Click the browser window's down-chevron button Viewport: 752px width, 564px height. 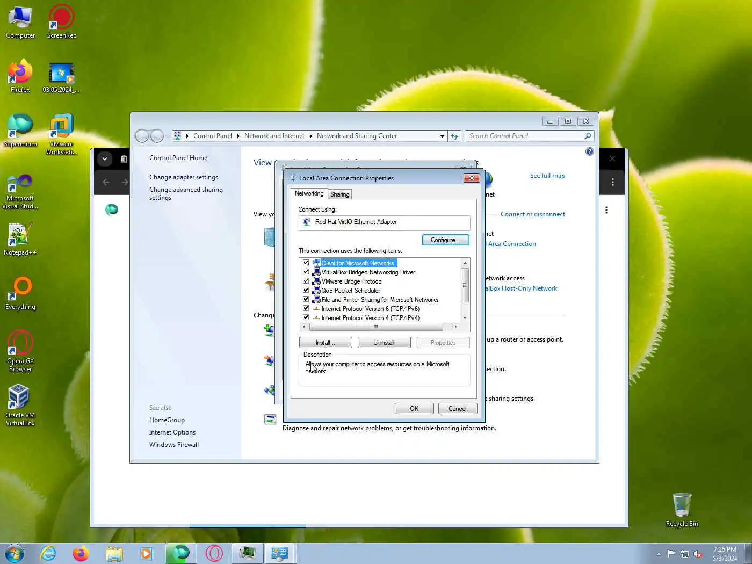(105, 158)
